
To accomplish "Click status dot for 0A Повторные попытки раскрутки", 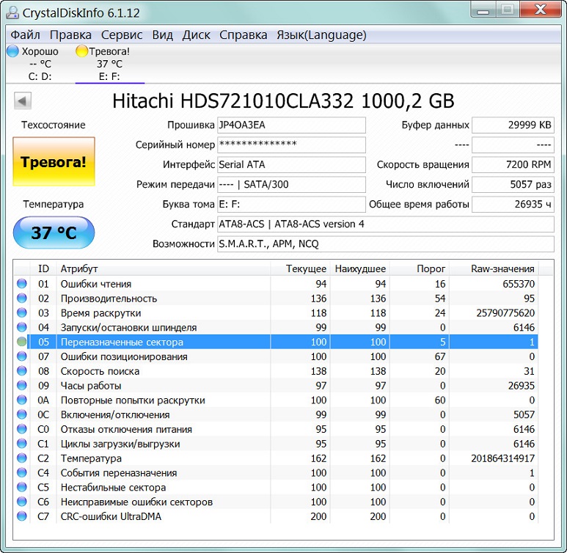I will [x=22, y=400].
